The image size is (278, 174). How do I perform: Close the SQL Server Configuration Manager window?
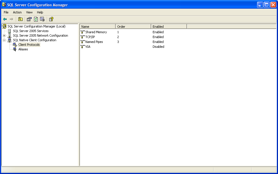click(x=273, y=5)
